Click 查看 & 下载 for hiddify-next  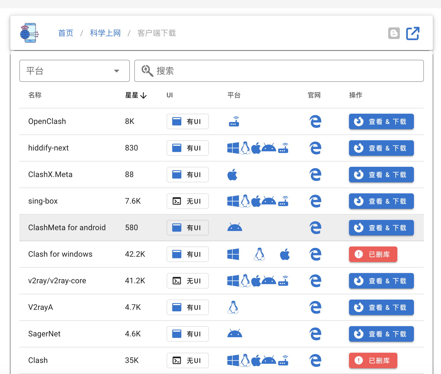click(x=381, y=148)
